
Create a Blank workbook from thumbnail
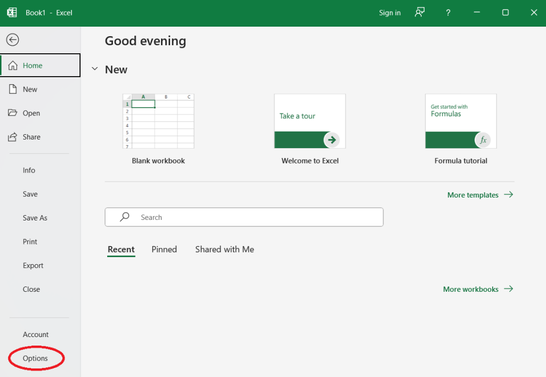[x=158, y=121]
